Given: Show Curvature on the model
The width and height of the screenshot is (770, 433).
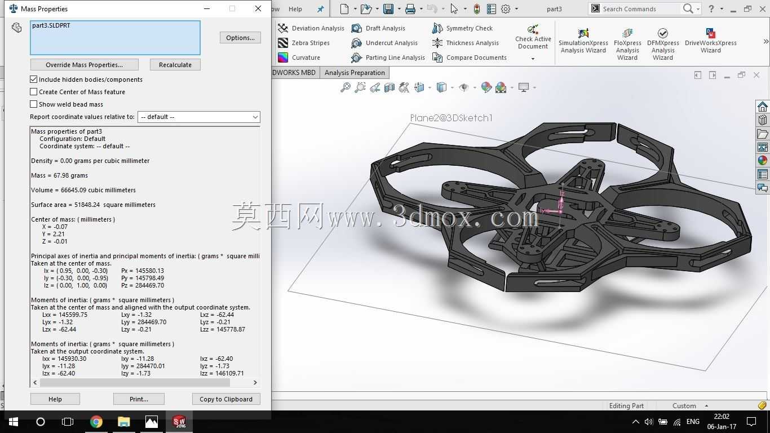Looking at the screenshot, I should (299, 58).
